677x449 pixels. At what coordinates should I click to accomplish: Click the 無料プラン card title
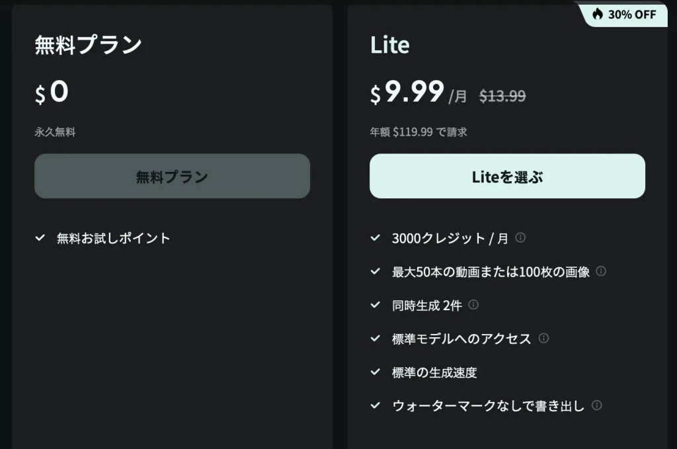pyautogui.click(x=89, y=45)
